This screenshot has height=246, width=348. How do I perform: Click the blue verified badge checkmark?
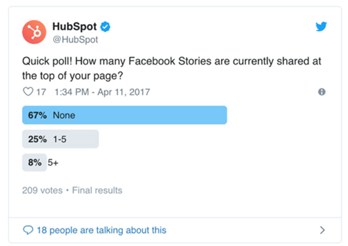pyautogui.click(x=105, y=27)
